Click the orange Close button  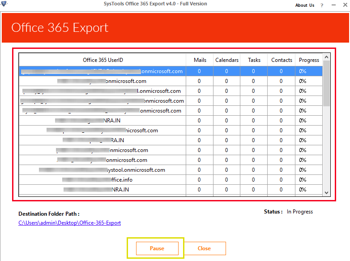[204, 248]
